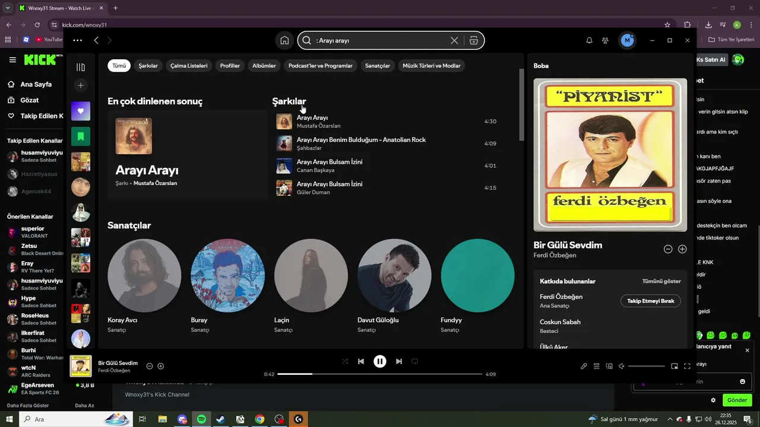Click Takip Etmeyi Bırak button

651,301
